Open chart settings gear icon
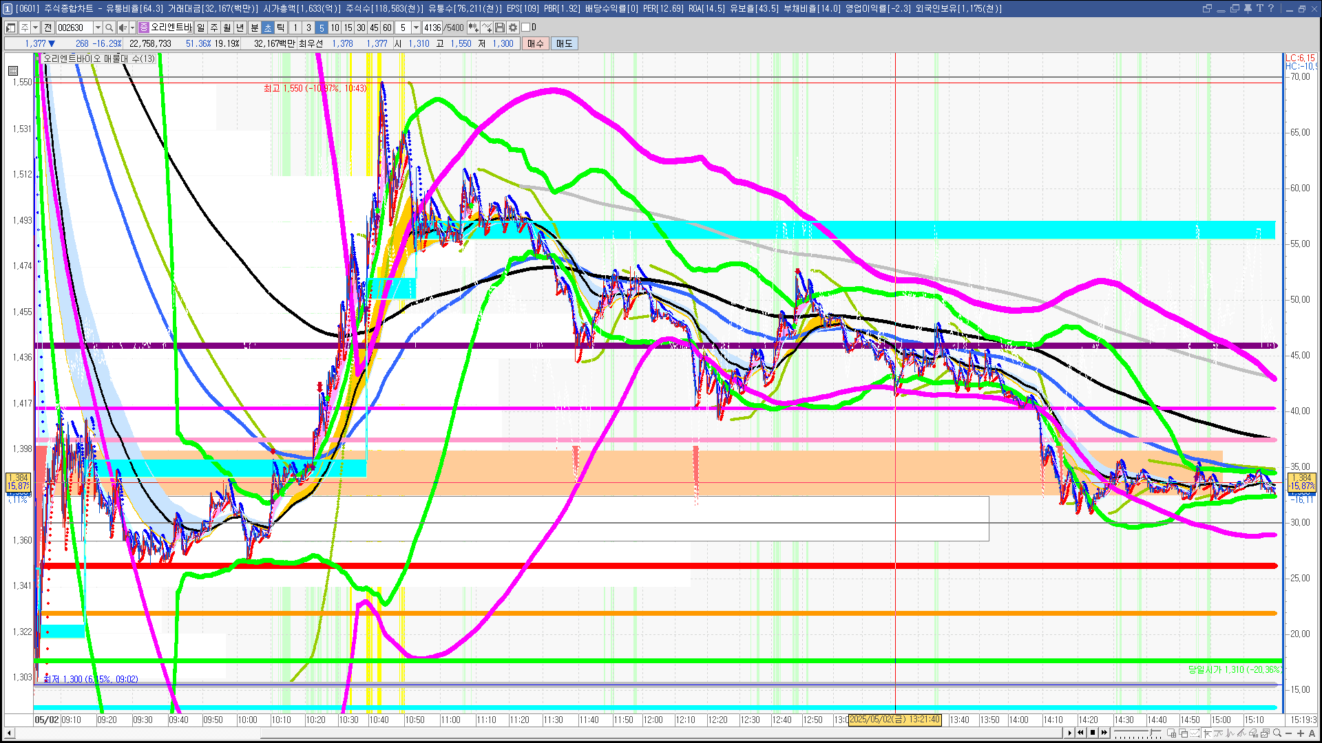 513,28
